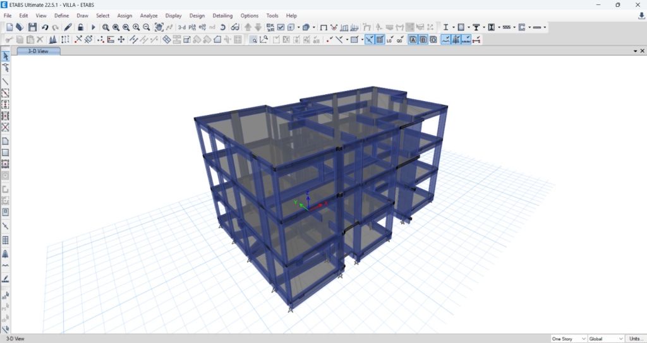647x343 pixels.
Task: Click the Undo arrow icon
Action: point(45,27)
